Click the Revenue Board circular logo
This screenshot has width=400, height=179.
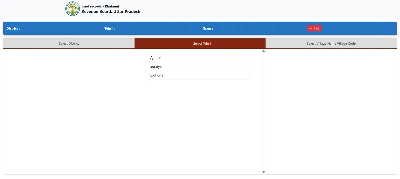tap(72, 9)
